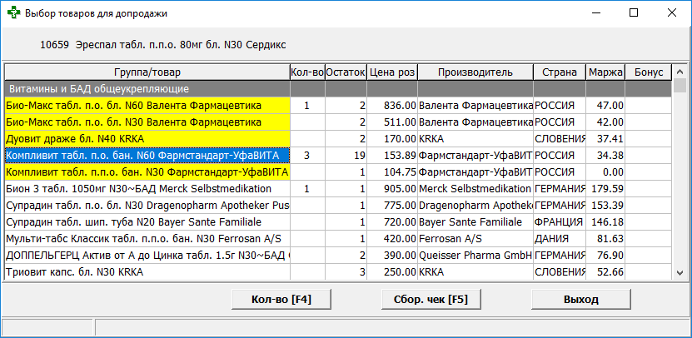This screenshot has width=692, height=338.
Task: Click the margin cell 37.41
Action: click(605, 139)
